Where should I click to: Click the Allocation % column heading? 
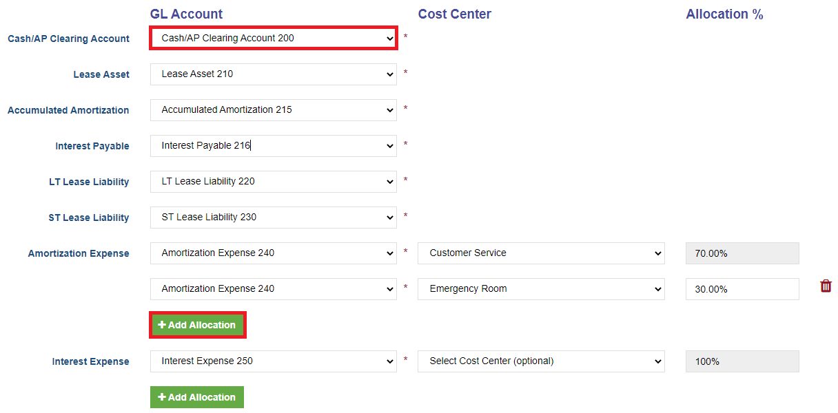point(724,14)
